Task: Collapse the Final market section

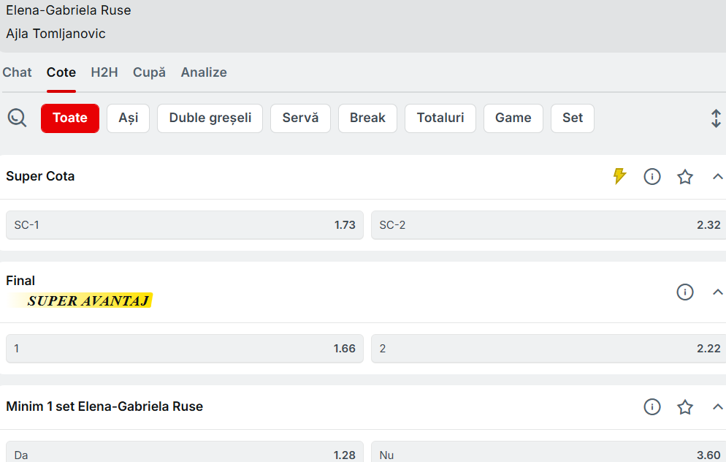Action: (x=717, y=292)
